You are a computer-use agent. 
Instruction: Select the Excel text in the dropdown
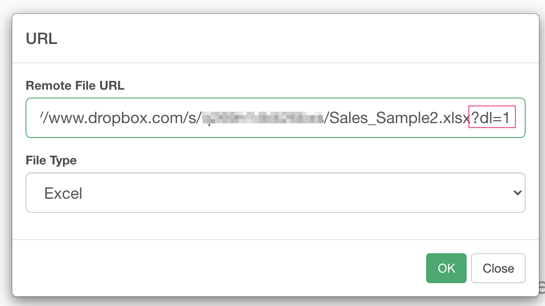[x=63, y=193]
